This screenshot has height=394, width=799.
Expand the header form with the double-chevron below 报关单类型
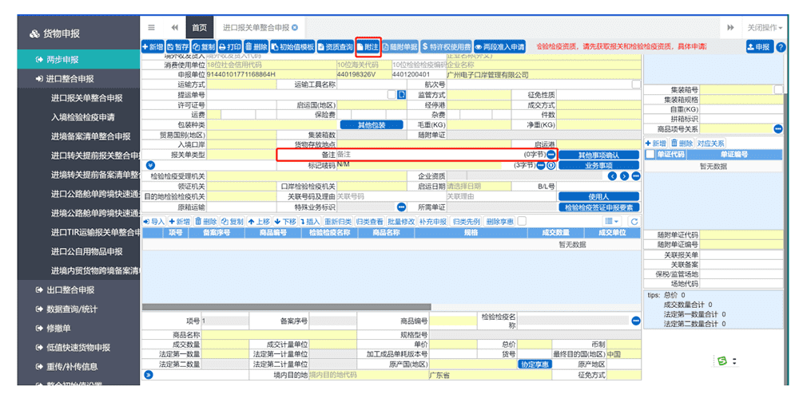pyautogui.click(x=149, y=165)
